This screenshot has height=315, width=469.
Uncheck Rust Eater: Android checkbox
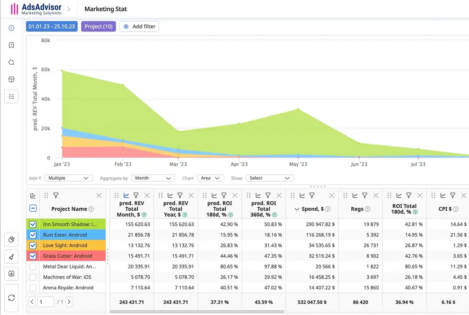click(33, 235)
